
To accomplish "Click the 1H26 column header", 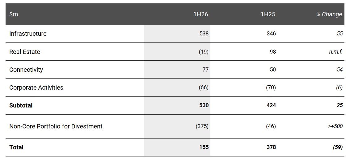I will pos(200,14).
